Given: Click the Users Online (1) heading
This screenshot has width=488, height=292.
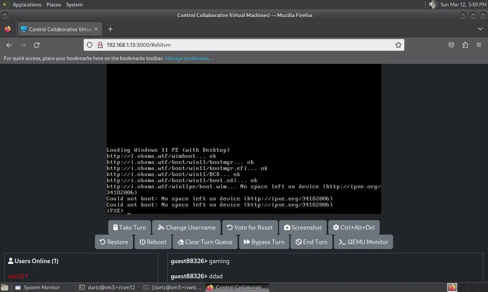Looking at the screenshot, I should (x=33, y=261).
